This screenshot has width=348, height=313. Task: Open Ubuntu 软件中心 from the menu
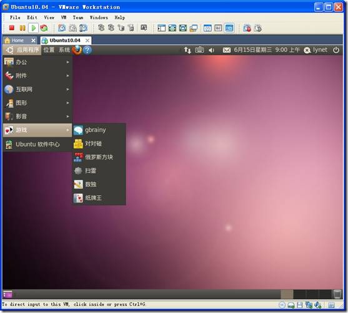(37, 145)
